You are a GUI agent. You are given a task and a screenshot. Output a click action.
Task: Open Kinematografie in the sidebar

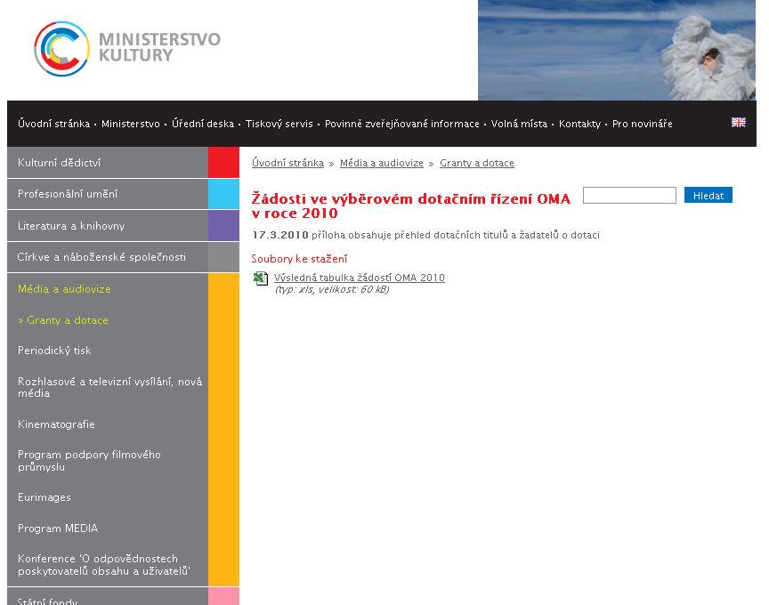tap(56, 424)
